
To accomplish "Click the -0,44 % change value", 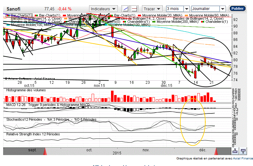I will click(64, 9).
